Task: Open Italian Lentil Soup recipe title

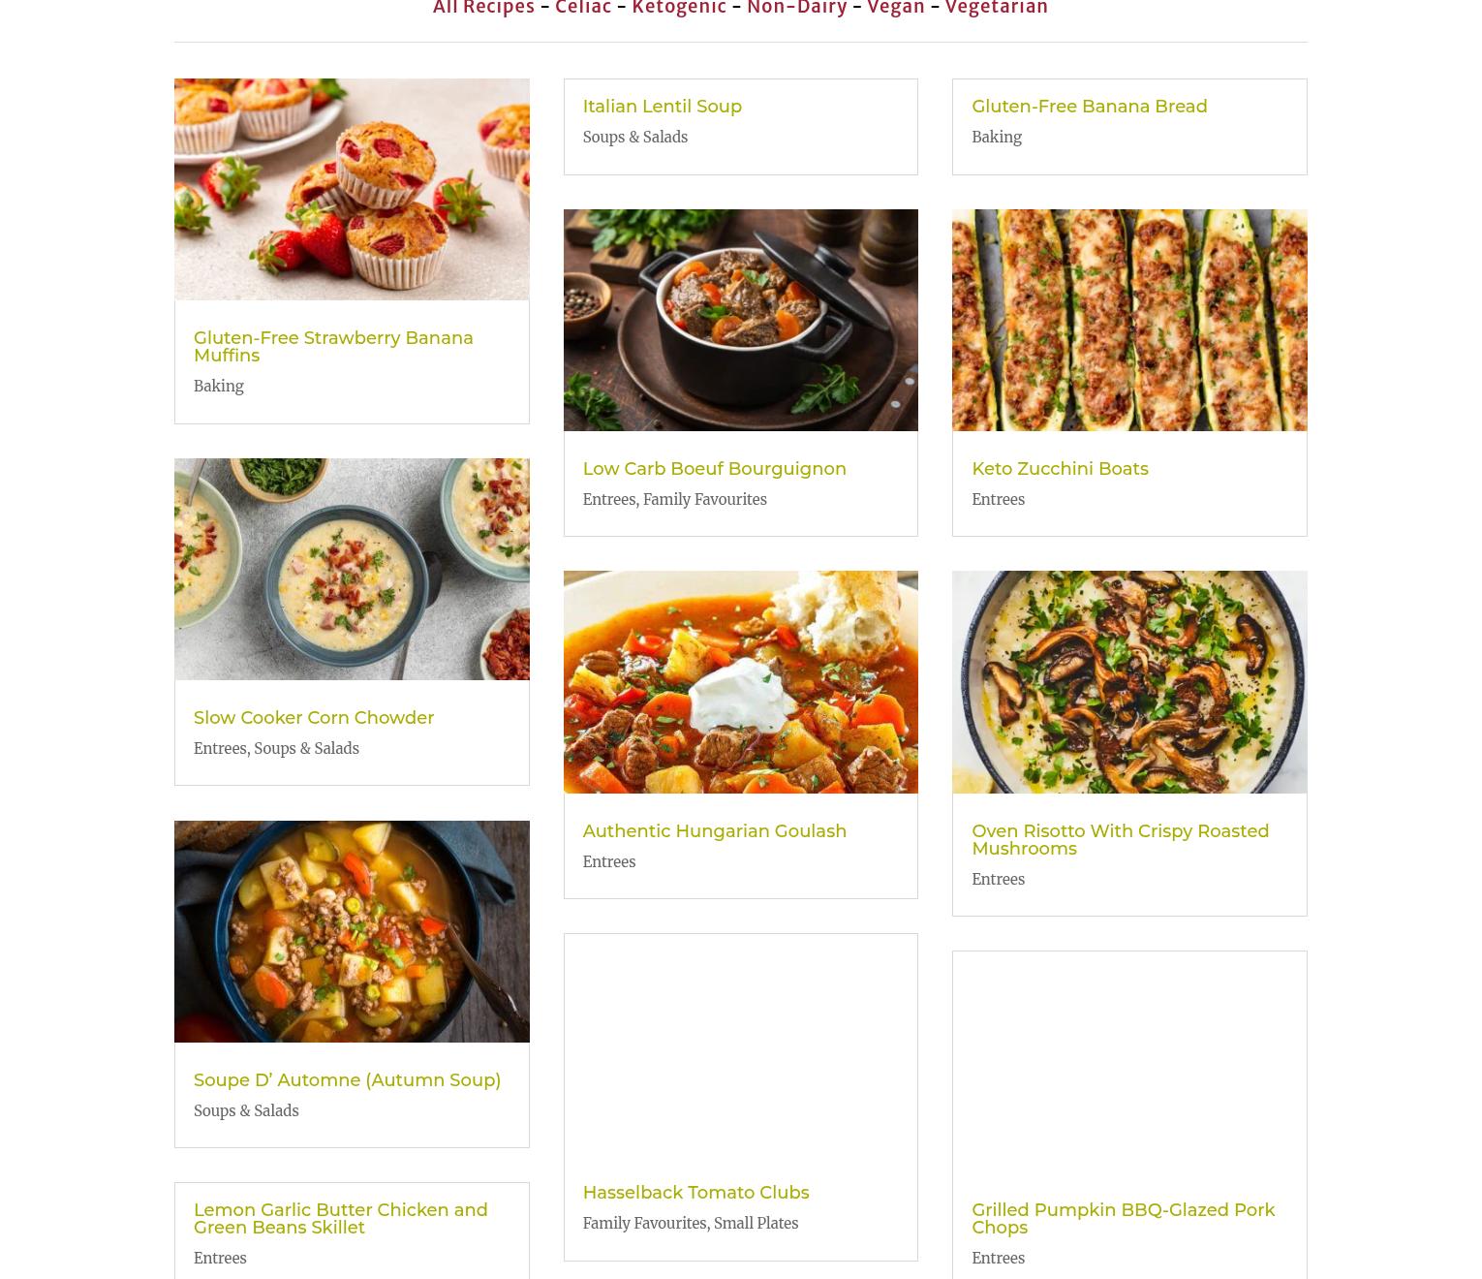Action: pyautogui.click(x=663, y=107)
